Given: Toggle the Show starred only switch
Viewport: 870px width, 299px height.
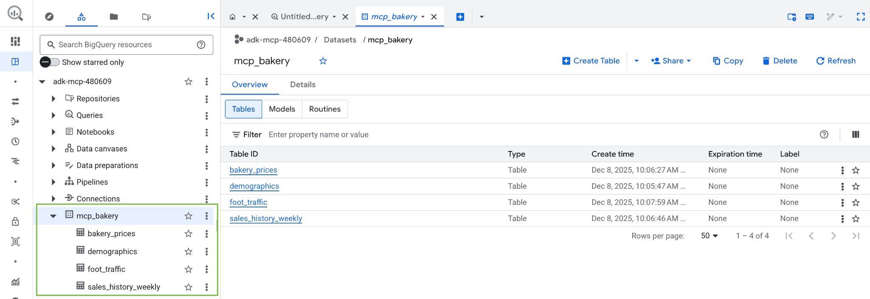Looking at the screenshot, I should (49, 62).
